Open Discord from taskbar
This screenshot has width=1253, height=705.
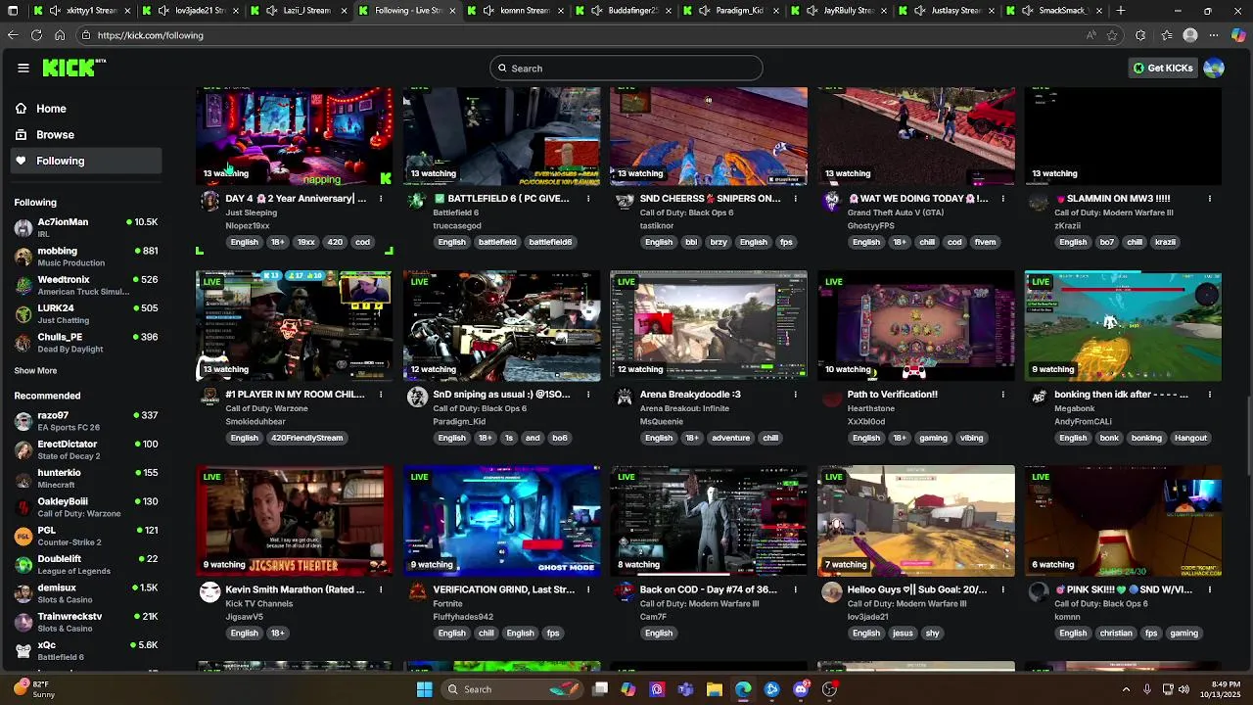pyautogui.click(x=801, y=689)
